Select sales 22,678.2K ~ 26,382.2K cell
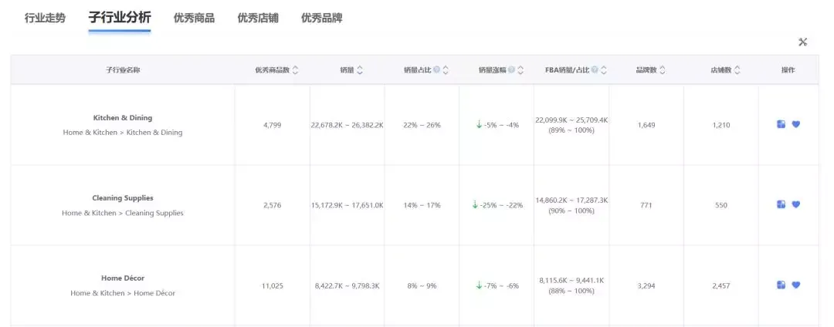This screenshot has height=327, width=834. click(347, 125)
